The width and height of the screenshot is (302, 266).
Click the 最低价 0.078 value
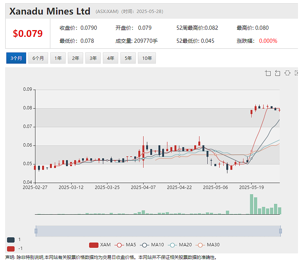click(x=87, y=41)
